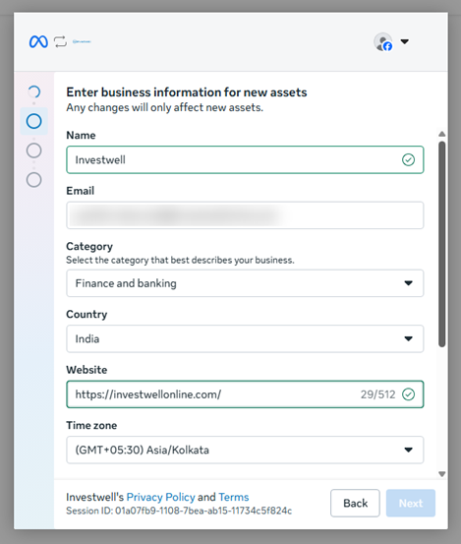The width and height of the screenshot is (461, 544).
Task: Click the Next button
Action: click(411, 503)
